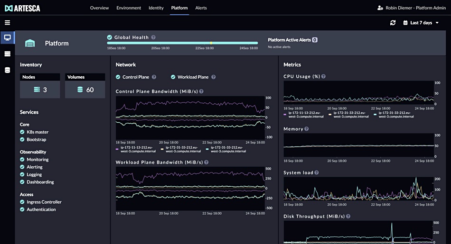Open the hamburger sidebar menu
This screenshot has width=451, height=244.
click(x=8, y=23)
